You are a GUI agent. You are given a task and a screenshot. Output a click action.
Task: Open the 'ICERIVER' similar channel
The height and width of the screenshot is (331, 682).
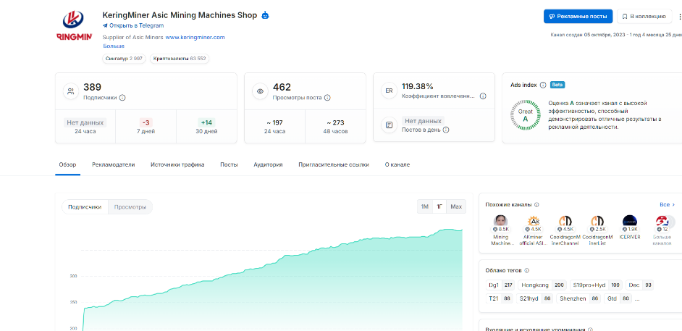(630, 227)
